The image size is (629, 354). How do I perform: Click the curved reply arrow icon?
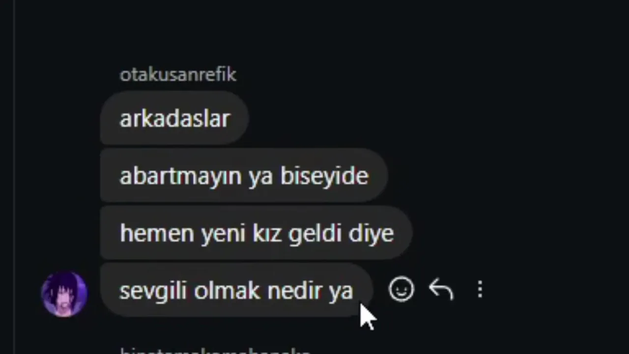(x=441, y=289)
